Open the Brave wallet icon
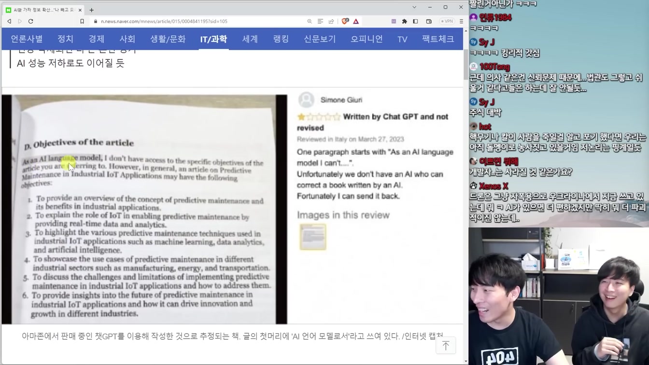The height and width of the screenshot is (365, 649). click(429, 21)
